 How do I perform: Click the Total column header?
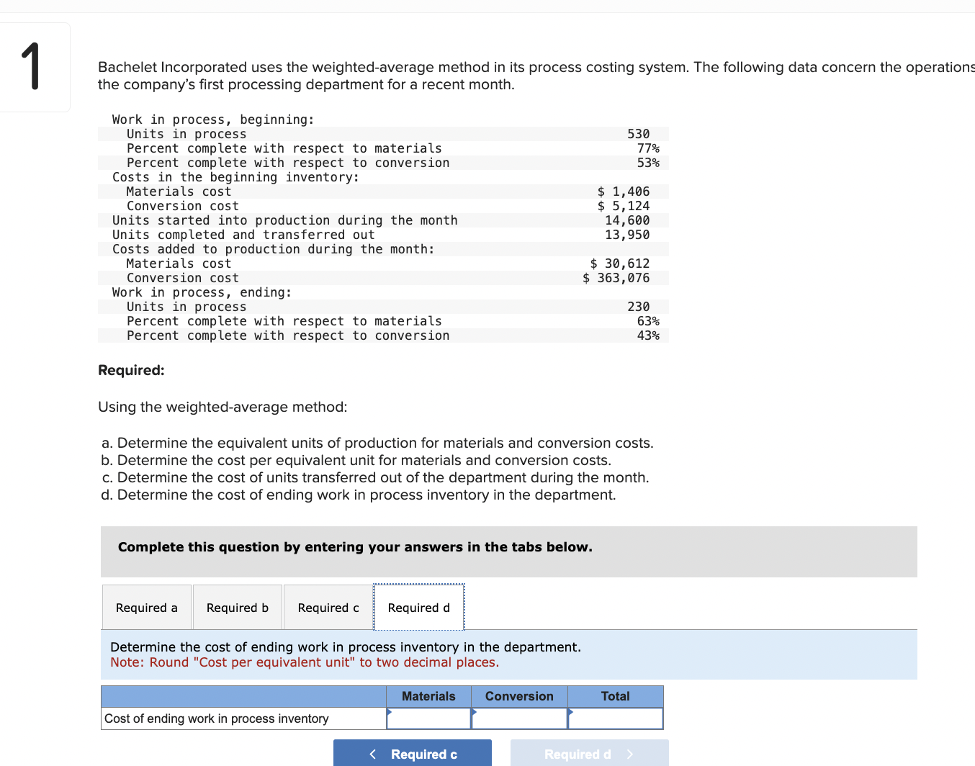(615, 696)
